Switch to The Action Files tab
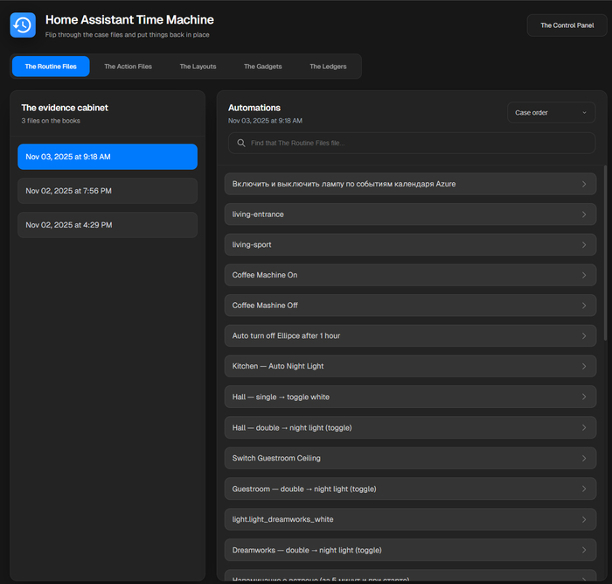Viewport: 612px width, 584px height. [x=128, y=67]
